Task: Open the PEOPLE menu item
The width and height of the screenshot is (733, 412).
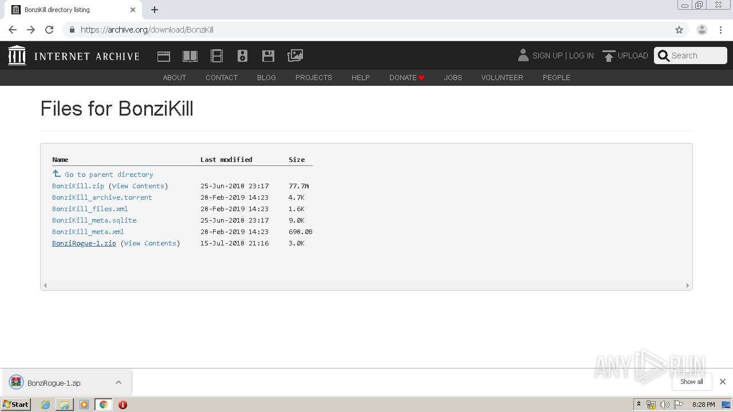Action: click(557, 77)
